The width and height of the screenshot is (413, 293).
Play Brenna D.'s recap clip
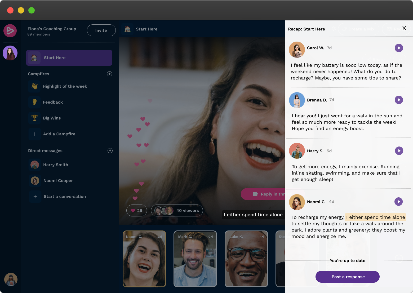click(399, 100)
